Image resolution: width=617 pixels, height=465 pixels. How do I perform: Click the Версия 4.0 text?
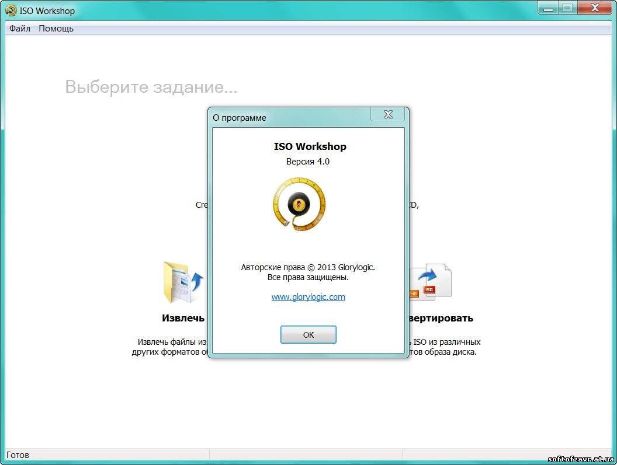click(308, 162)
